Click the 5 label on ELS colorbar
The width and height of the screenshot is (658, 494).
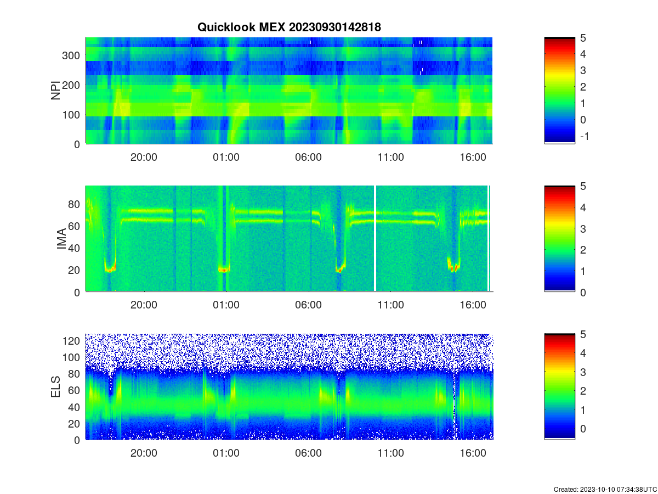[583, 334]
